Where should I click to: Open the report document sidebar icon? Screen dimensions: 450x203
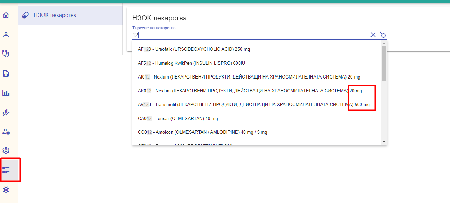tap(6, 73)
